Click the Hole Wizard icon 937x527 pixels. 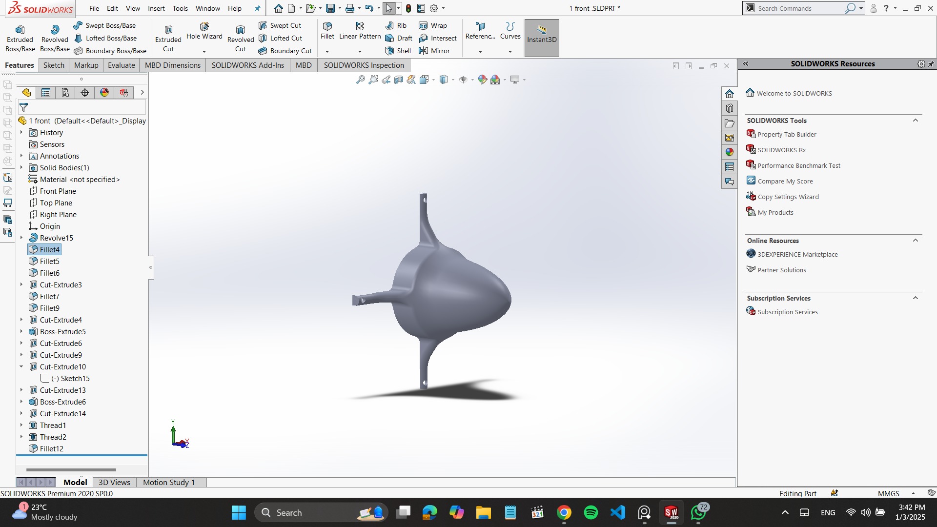[x=204, y=27]
